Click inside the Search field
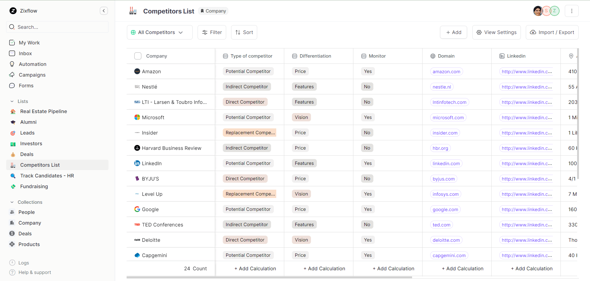590x281 pixels. click(57, 27)
